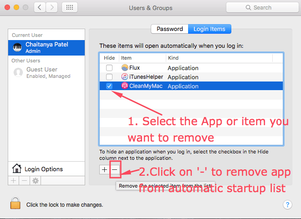Click Application kind for iTunesHelper

pyautogui.click(x=183, y=77)
